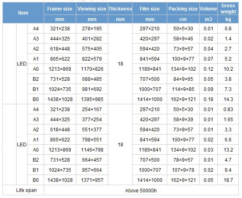Click volume value 0.18
This screenshot has width=242, height=198.
[208, 99]
